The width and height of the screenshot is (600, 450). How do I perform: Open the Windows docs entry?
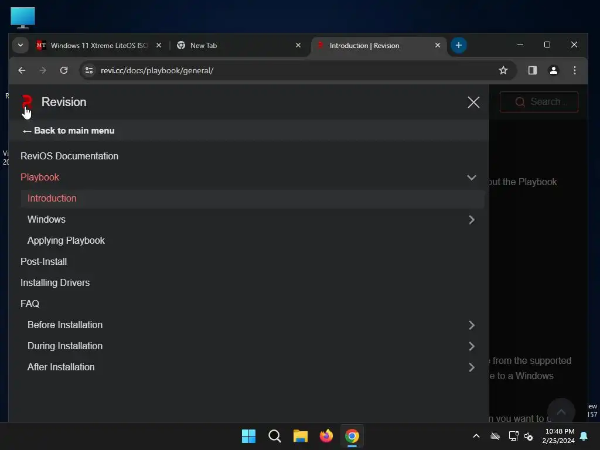[x=46, y=219]
